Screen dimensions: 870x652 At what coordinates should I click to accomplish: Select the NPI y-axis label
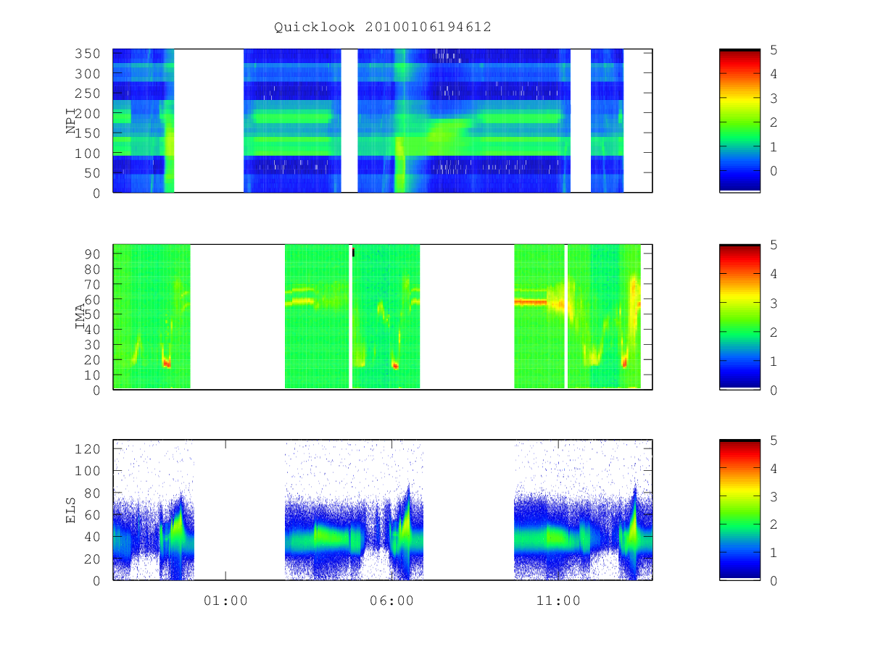(71, 121)
